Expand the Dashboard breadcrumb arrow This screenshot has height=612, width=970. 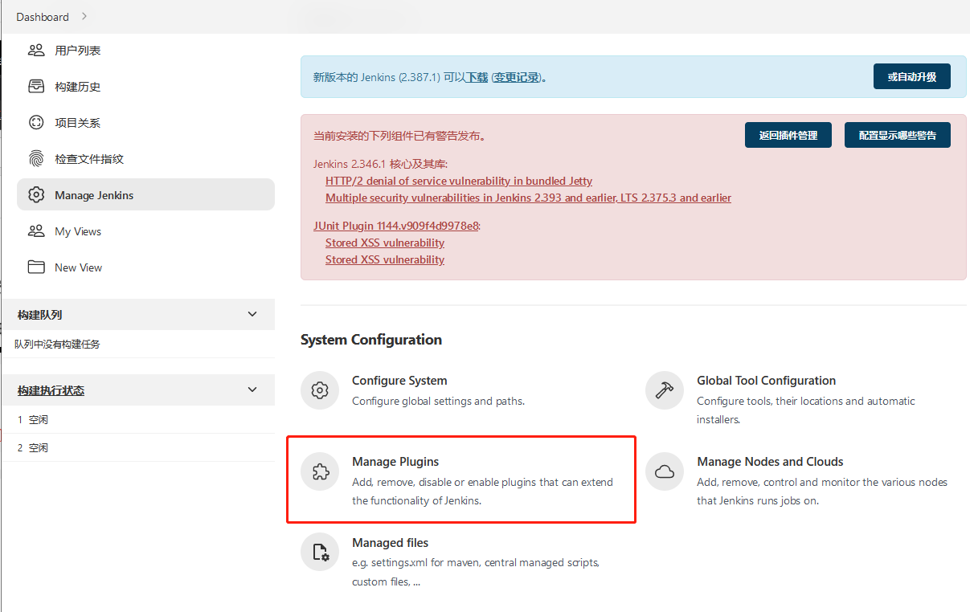tap(85, 16)
